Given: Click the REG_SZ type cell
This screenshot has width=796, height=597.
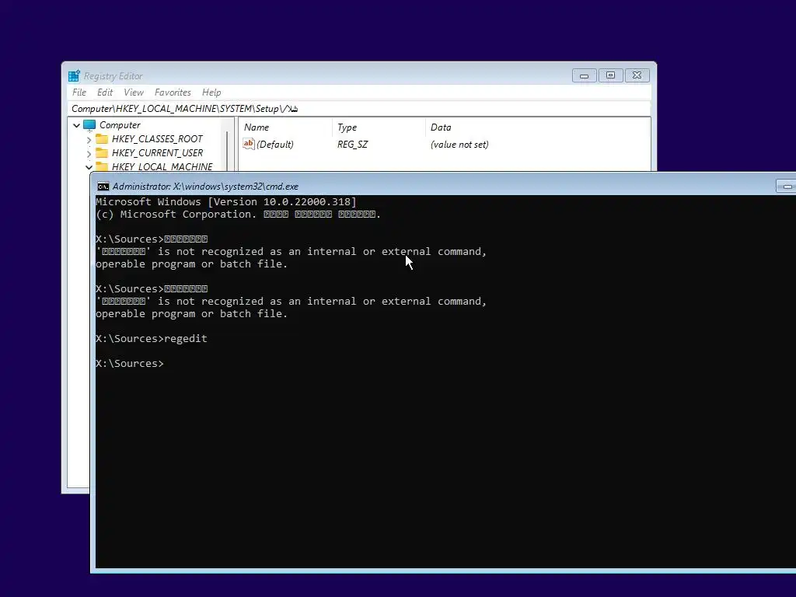Looking at the screenshot, I should pos(352,144).
